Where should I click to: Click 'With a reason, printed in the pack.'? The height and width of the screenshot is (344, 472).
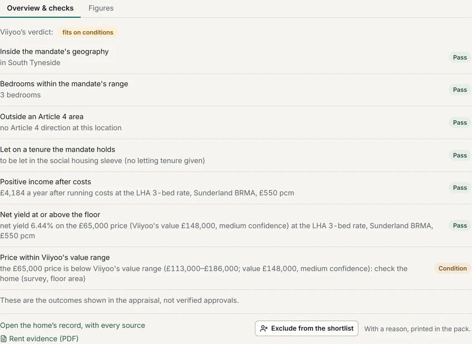[417, 329]
